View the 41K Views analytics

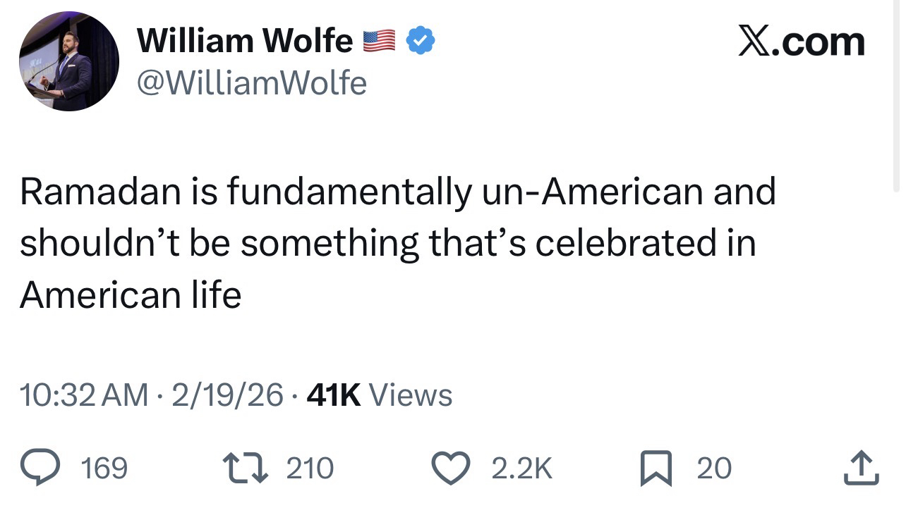click(380, 395)
